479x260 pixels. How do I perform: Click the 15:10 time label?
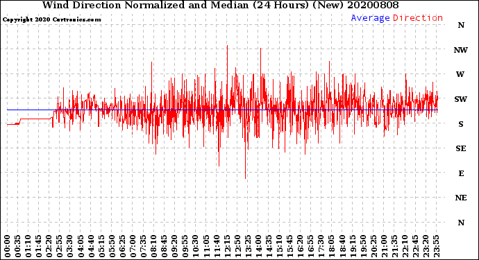[x=279, y=246]
